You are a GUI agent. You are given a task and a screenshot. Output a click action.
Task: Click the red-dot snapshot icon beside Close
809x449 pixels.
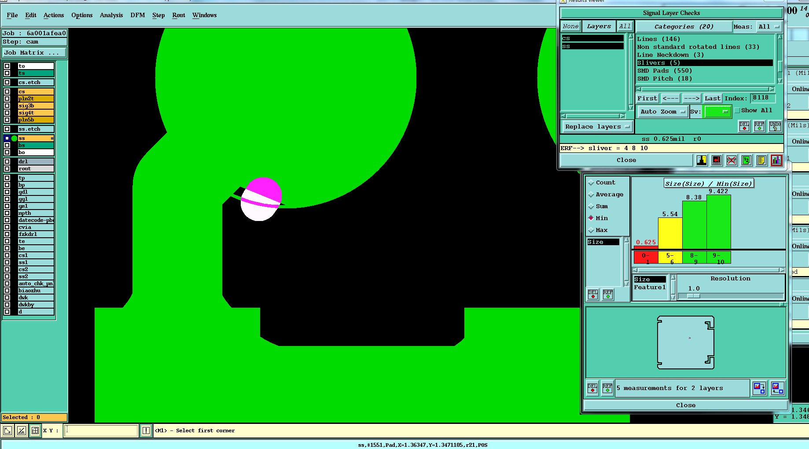click(x=717, y=160)
